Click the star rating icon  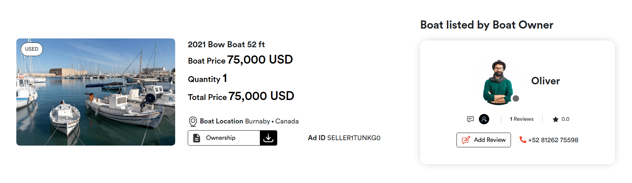pyautogui.click(x=555, y=119)
